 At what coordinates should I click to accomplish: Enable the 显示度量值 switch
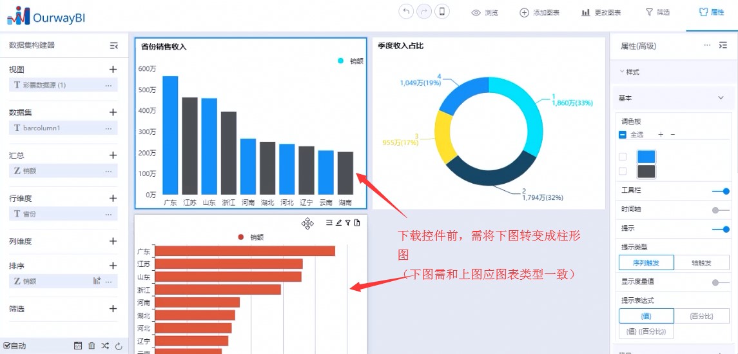pos(721,282)
